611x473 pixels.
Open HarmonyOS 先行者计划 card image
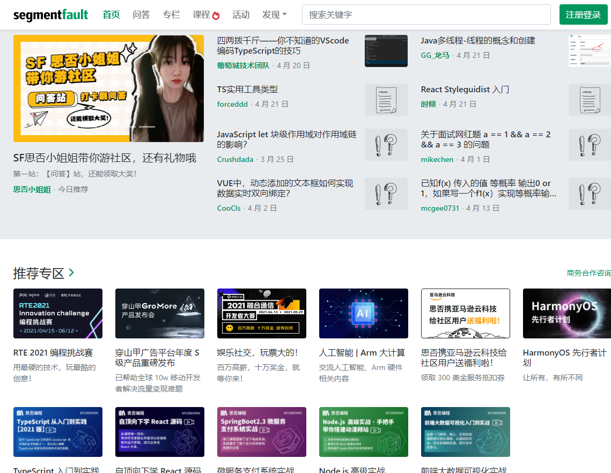coord(567,313)
